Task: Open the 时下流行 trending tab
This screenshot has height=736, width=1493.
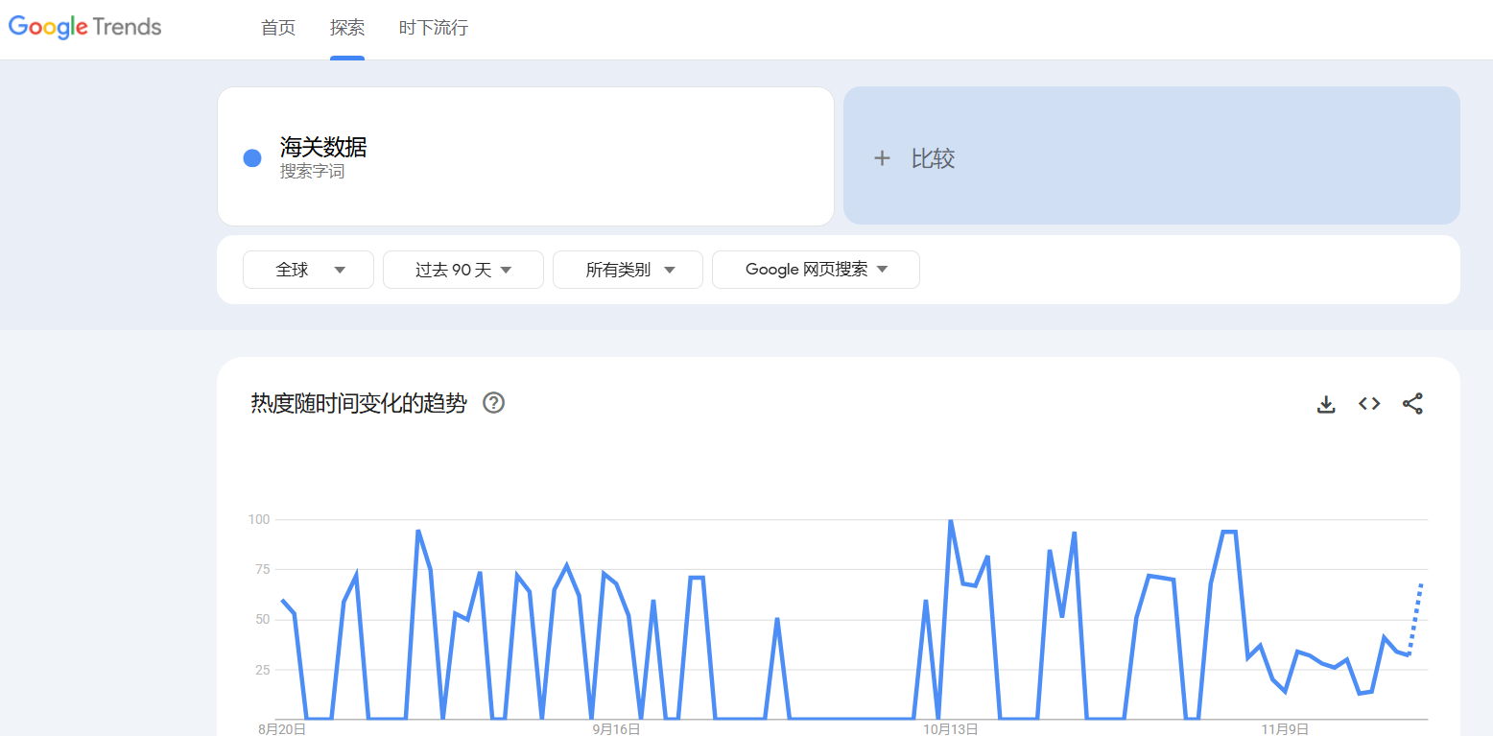Action: point(434,28)
